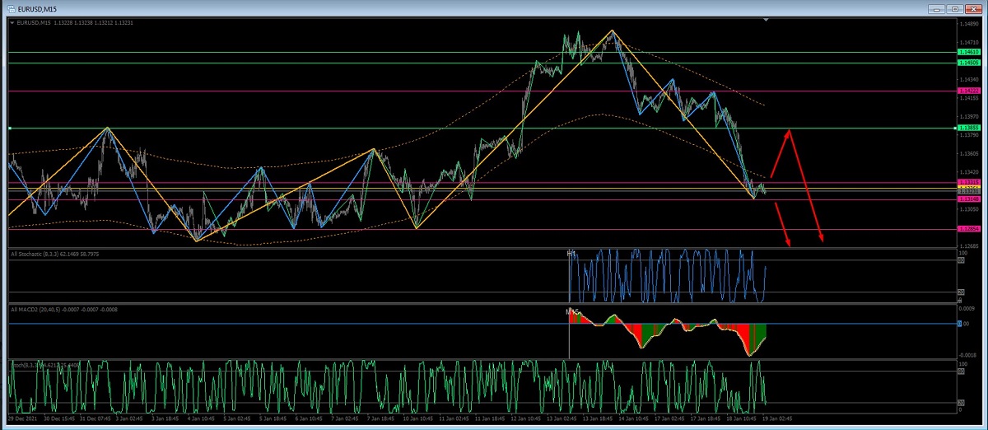Screen dimensions: 988x430
Task: Click the magenta 1.12954 price level tag
Action: (x=967, y=229)
